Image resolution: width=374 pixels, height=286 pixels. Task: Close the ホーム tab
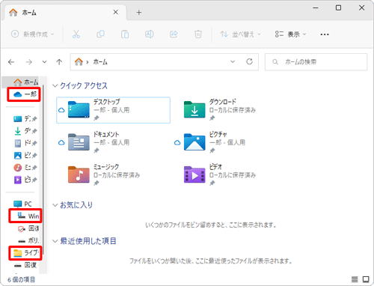[116, 12]
